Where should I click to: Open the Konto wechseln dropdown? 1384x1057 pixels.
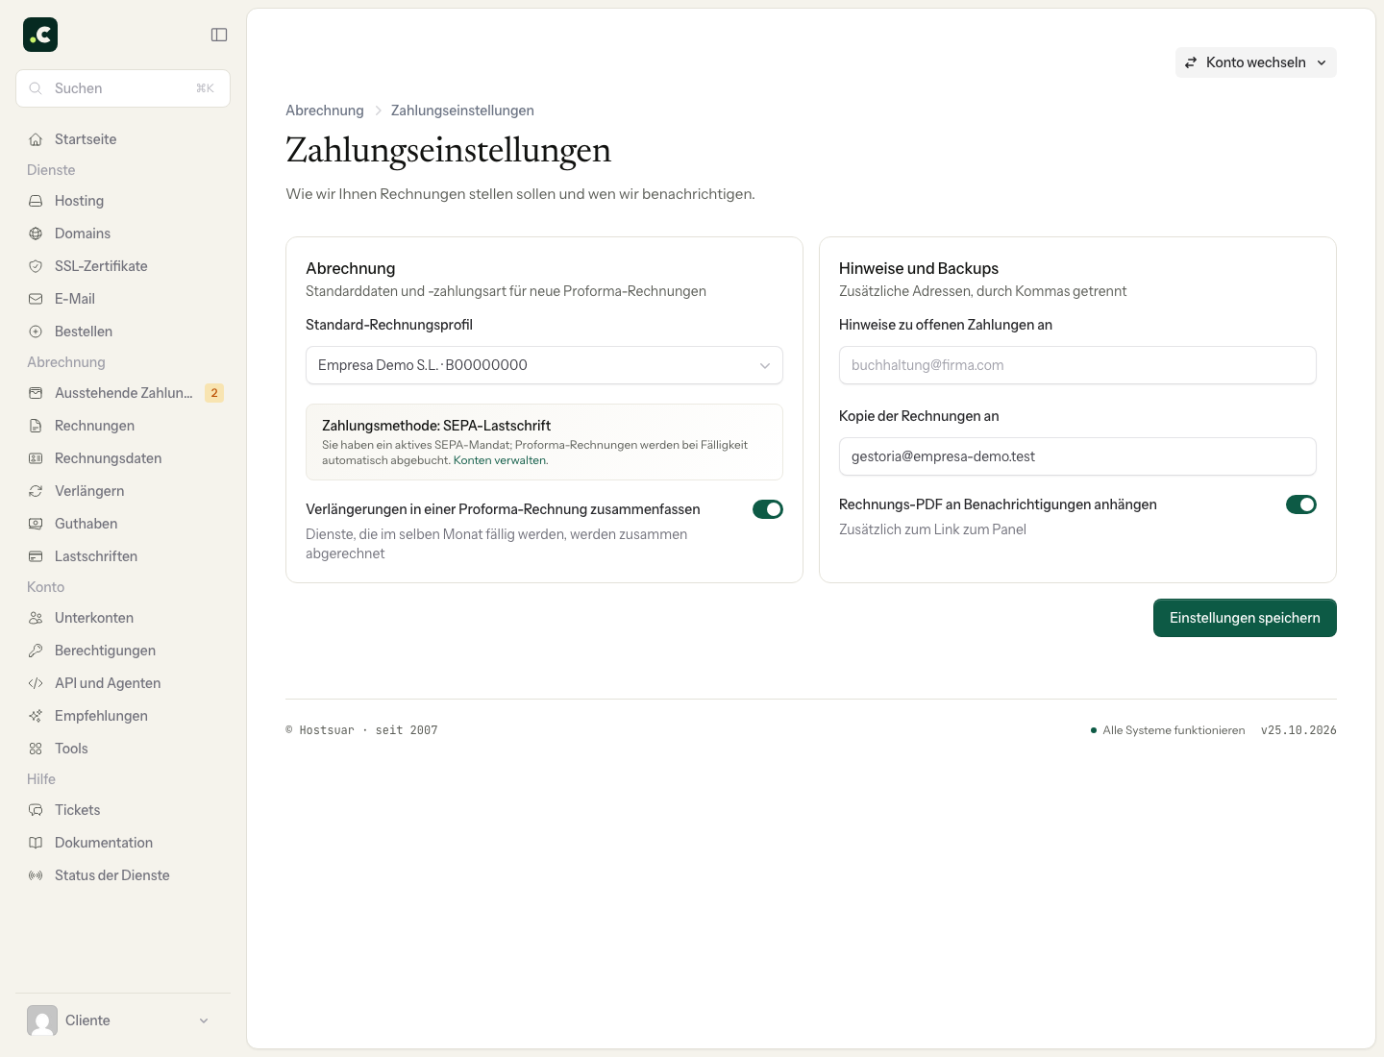tap(1256, 62)
